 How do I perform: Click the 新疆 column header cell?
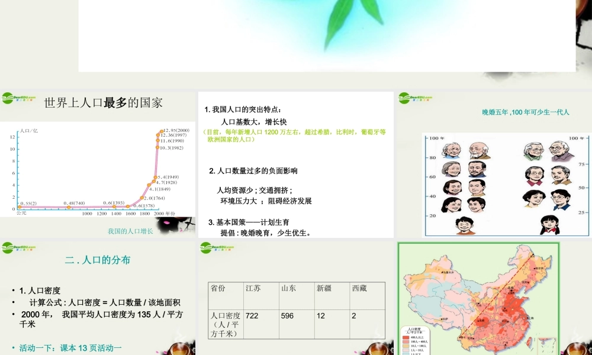[332, 296]
